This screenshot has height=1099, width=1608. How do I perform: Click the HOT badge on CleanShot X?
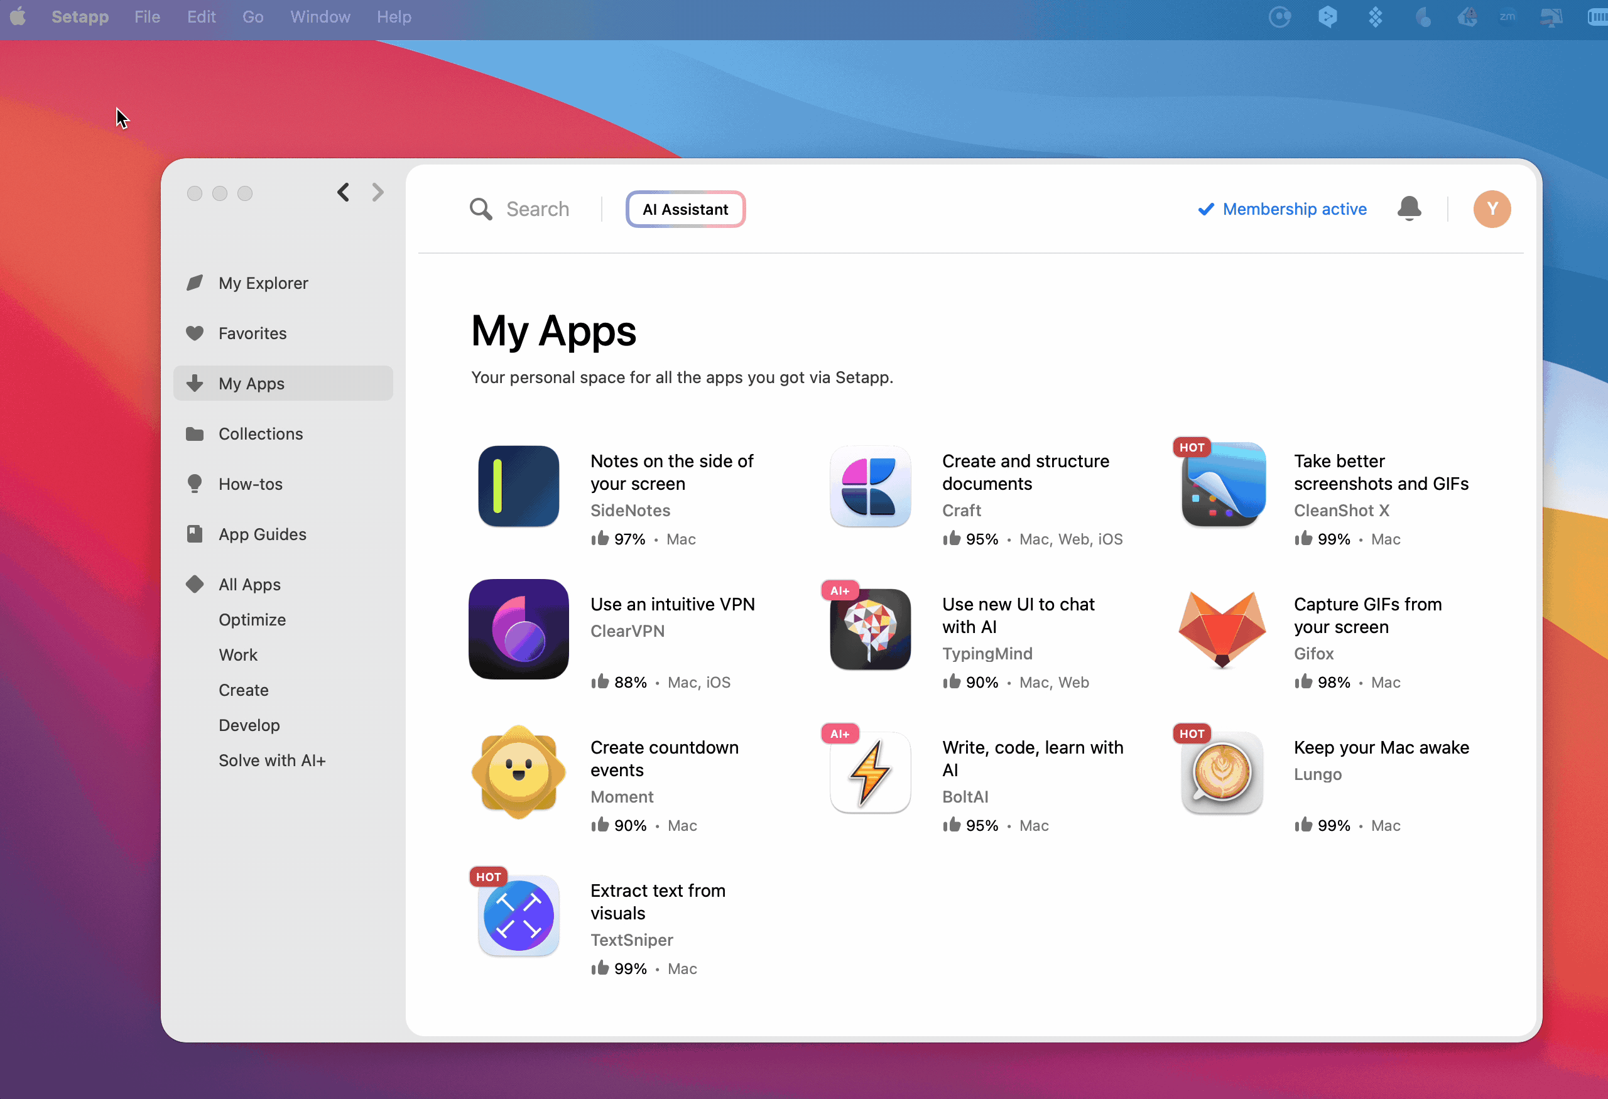[1192, 448]
